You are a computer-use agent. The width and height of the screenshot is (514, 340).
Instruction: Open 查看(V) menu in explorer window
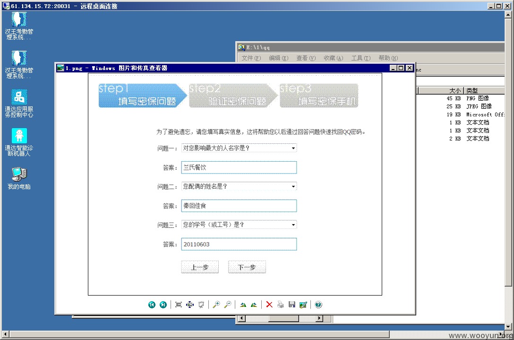click(x=306, y=58)
